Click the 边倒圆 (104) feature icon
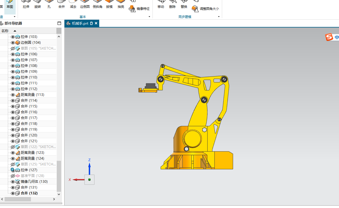This screenshot has height=208, width=339. point(18,43)
